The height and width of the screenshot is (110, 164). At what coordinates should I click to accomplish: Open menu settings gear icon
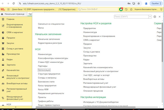click(x=155, y=17)
